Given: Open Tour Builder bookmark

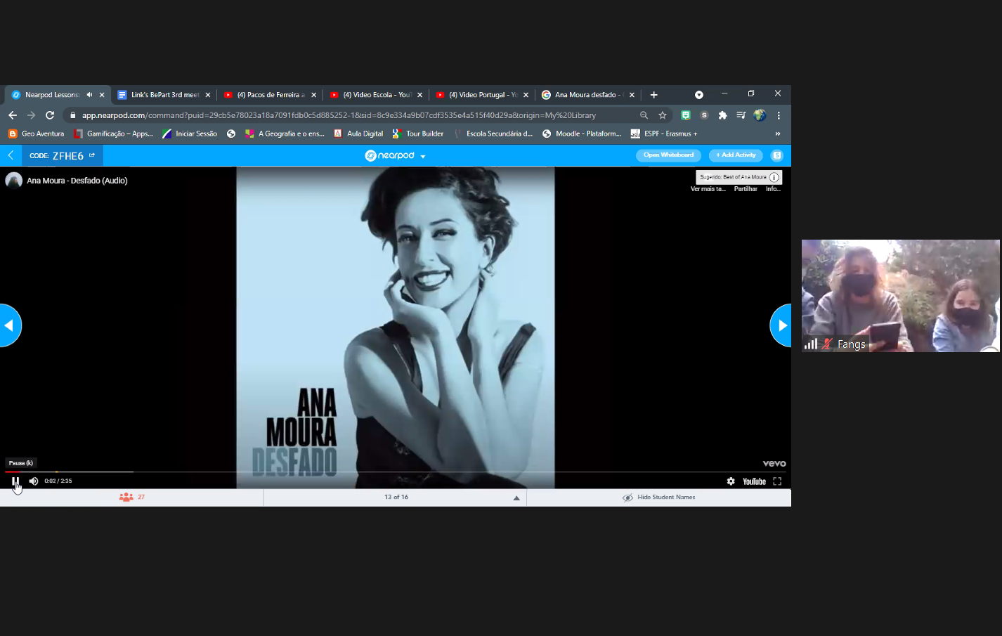Looking at the screenshot, I should (418, 134).
